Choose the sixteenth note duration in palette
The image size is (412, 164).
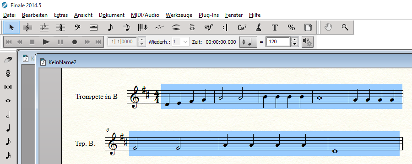point(8,155)
